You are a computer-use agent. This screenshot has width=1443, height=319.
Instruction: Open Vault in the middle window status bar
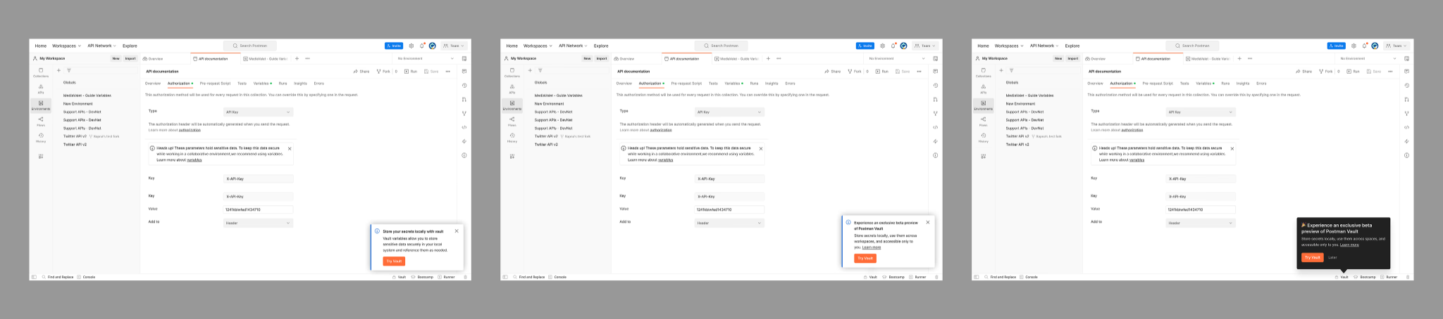(x=870, y=277)
